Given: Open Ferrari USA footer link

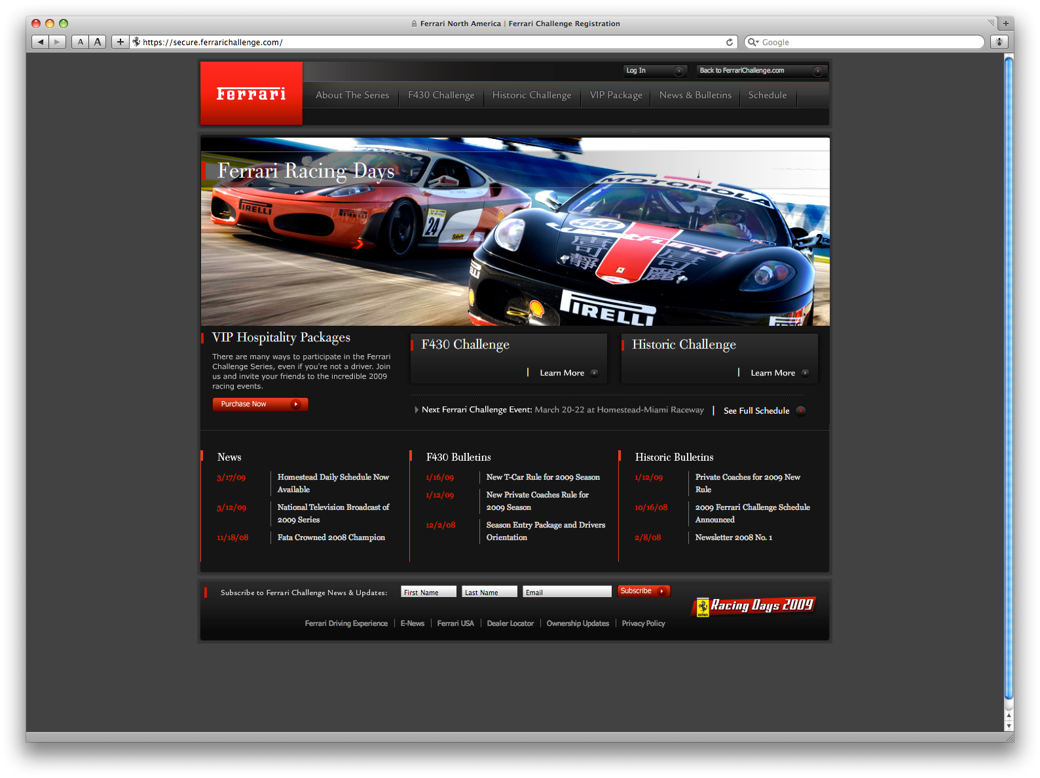Looking at the screenshot, I should (x=455, y=623).
